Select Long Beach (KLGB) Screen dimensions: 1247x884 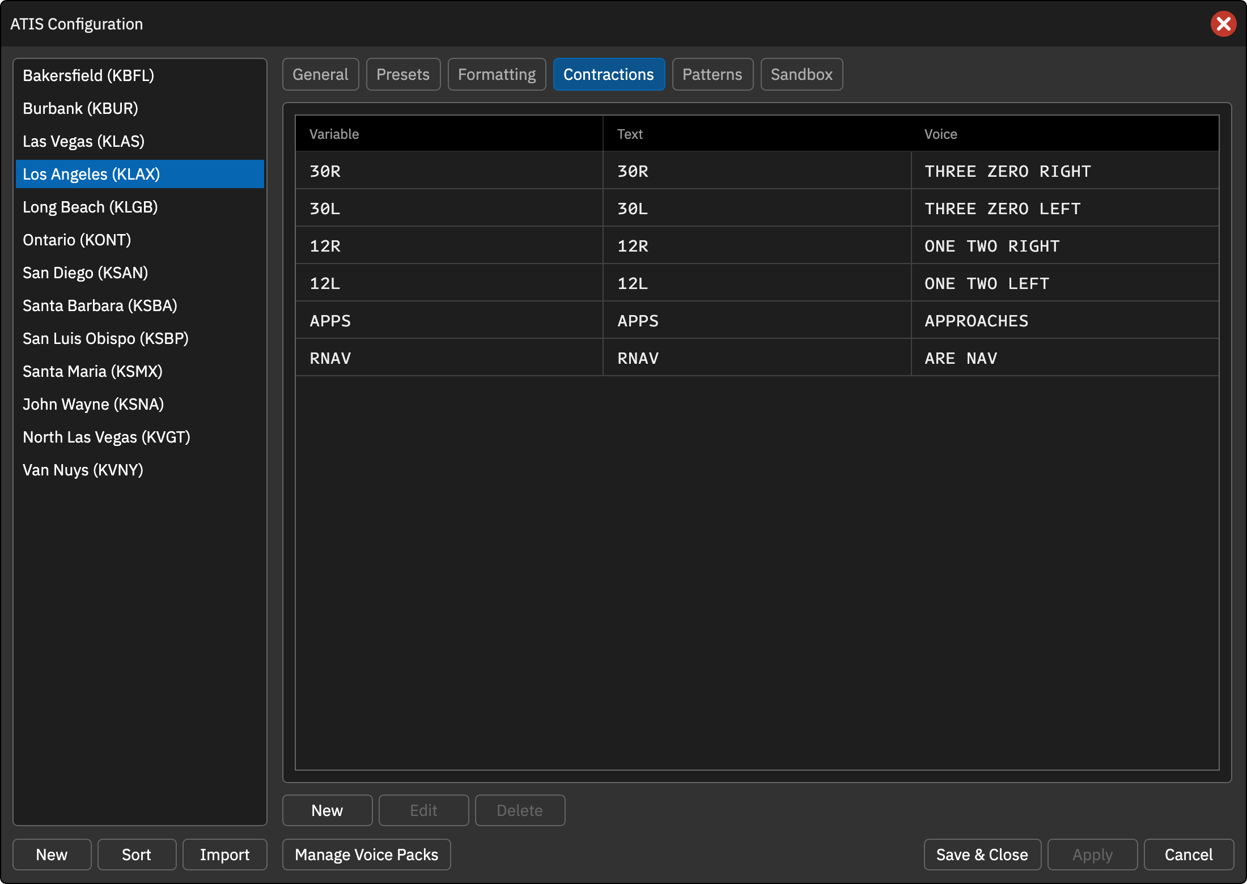click(140, 207)
